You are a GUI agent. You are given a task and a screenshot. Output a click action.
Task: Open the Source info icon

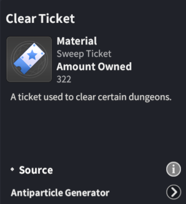173,169
